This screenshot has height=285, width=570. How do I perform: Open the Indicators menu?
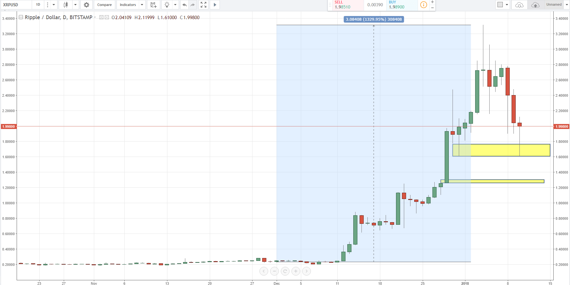pos(128,5)
